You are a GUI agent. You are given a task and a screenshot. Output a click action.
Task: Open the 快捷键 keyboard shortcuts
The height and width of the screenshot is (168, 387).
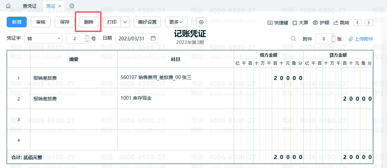(x=278, y=23)
